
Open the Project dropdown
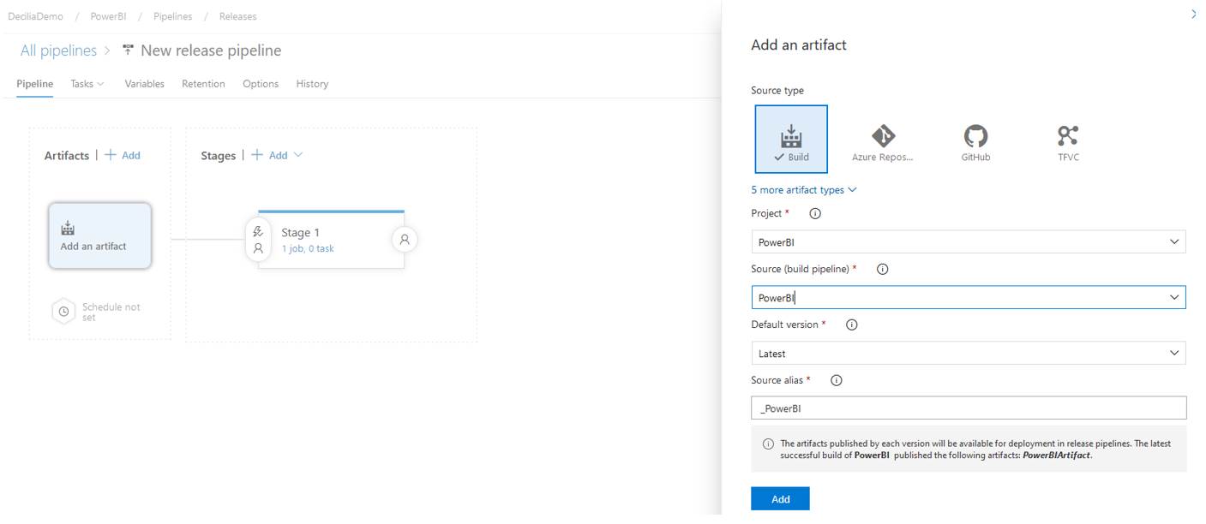coord(969,242)
